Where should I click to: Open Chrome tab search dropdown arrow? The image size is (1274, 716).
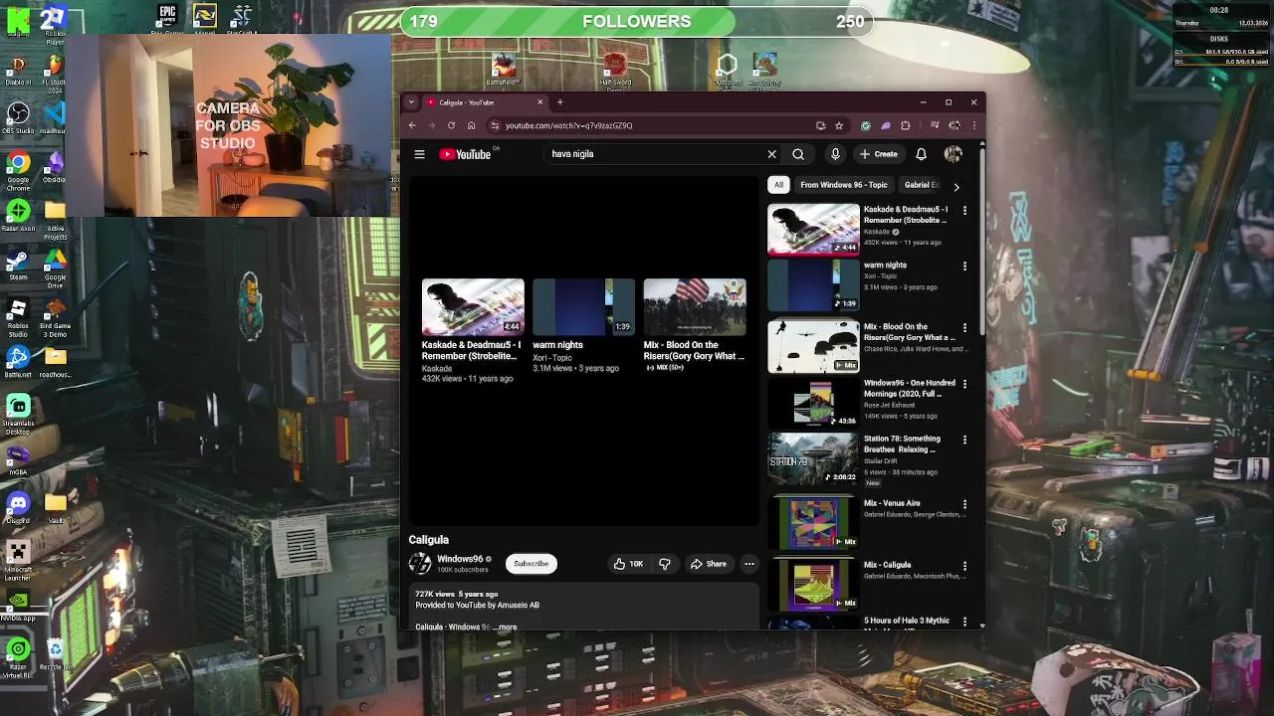[x=411, y=102]
